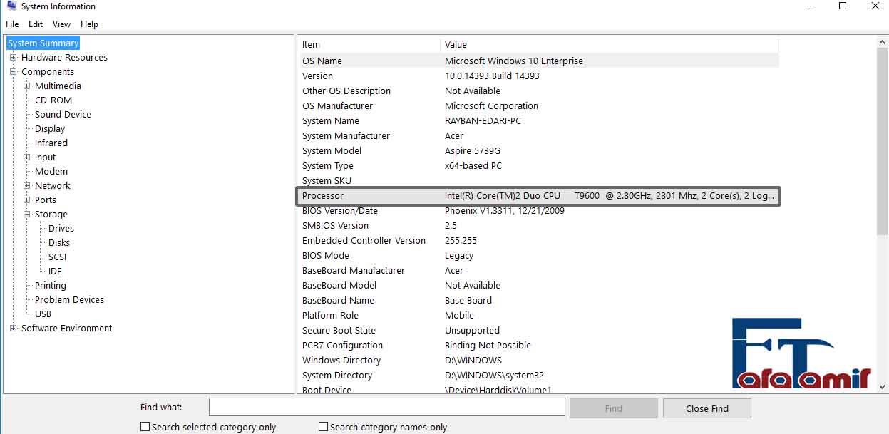This screenshot has width=889, height=434.
Task: Select the Infrared category
Action: coord(51,143)
